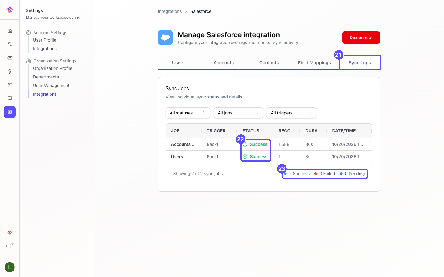
Task: Open User Management in the settings sidebar
Action: click(51, 86)
